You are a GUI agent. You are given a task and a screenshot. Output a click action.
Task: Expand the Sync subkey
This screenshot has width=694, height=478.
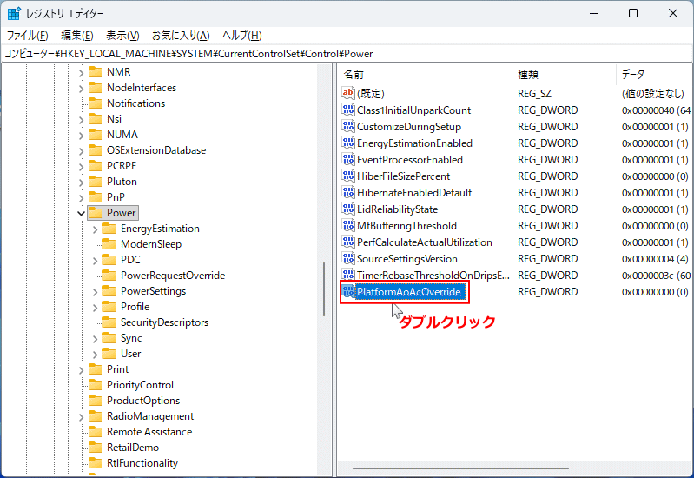pyautogui.click(x=96, y=338)
